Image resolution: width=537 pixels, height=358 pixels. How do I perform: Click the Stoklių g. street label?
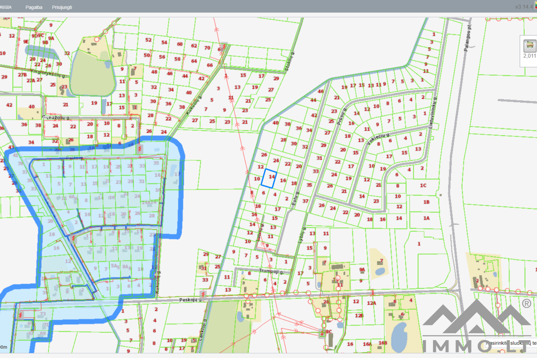[289, 61]
